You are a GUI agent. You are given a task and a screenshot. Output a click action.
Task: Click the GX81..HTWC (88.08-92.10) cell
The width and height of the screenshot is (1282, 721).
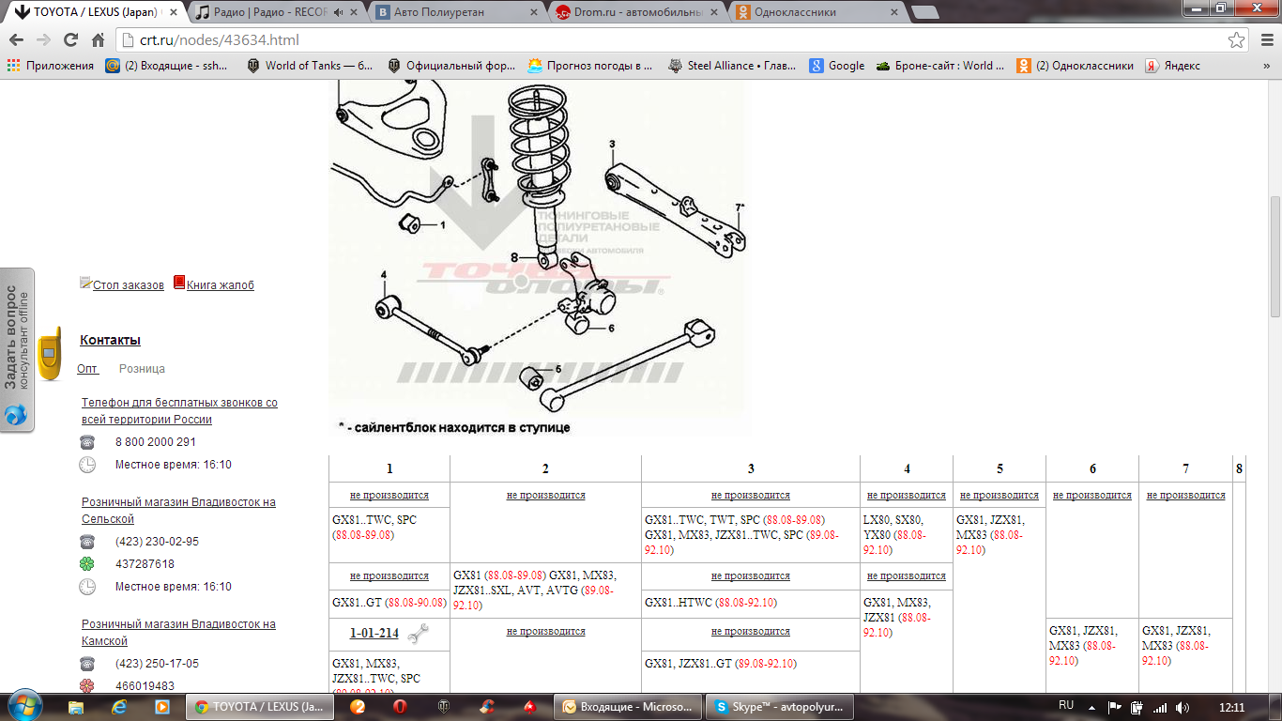coord(751,603)
